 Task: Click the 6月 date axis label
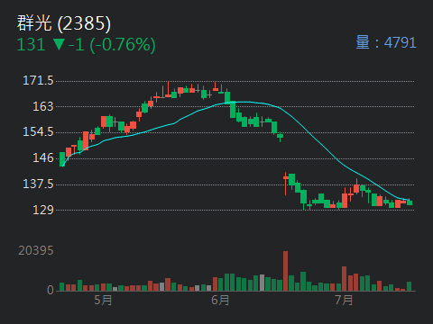220,301
